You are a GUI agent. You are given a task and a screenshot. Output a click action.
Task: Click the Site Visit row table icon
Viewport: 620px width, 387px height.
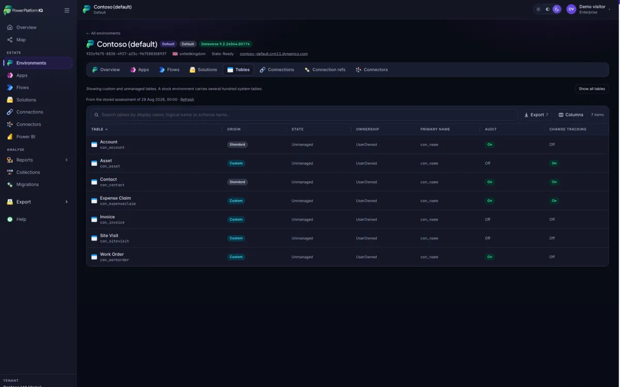click(94, 238)
